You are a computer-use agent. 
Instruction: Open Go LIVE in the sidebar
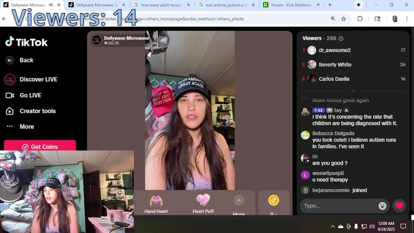(30, 95)
